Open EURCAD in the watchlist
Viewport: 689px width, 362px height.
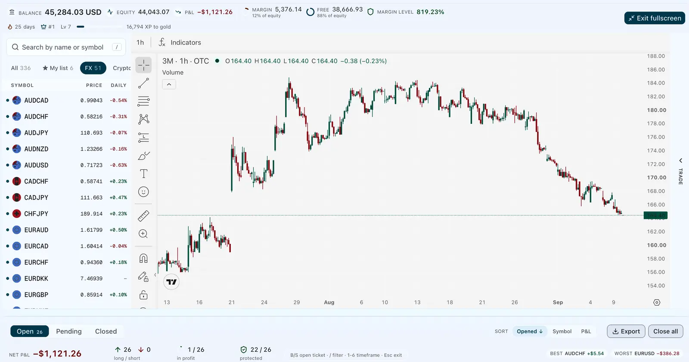tap(66, 246)
